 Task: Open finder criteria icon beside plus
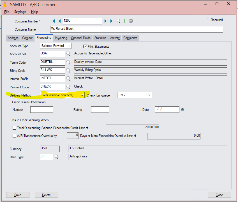click(131, 21)
